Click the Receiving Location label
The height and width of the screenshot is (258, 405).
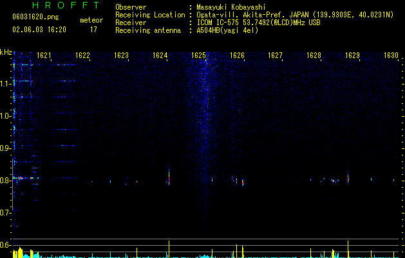(x=150, y=15)
